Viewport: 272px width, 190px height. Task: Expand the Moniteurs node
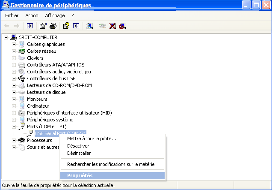(14, 99)
